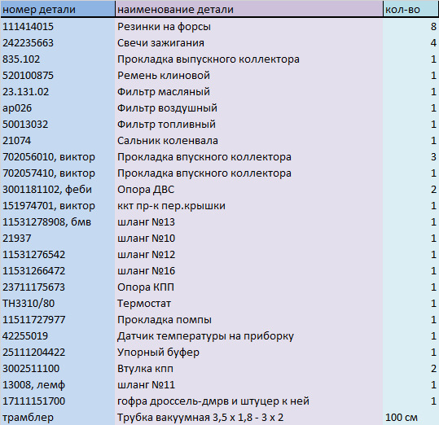
Task: Select the 'Свечи зажигания' cell
Action: [x=248, y=43]
